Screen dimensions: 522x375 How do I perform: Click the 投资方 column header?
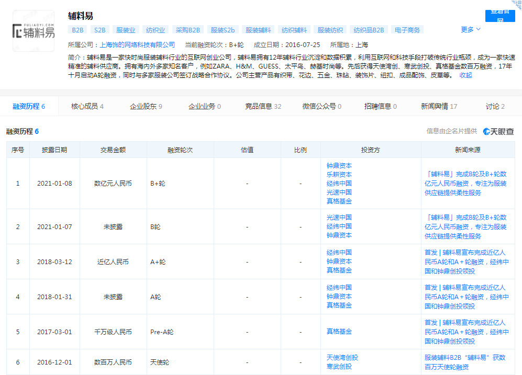[x=371, y=150]
